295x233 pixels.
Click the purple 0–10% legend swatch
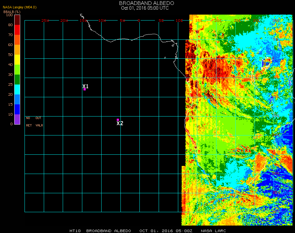[17, 119]
